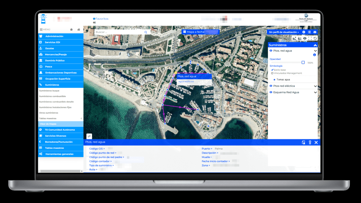Viewport: 361px width, 203px height.
Task: Select Visor de Mapas in the sidebar
Action: pos(48,124)
